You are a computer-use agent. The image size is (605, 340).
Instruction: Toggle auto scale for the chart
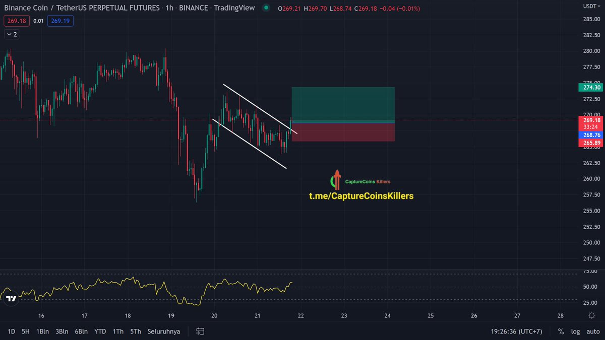tap(593, 331)
